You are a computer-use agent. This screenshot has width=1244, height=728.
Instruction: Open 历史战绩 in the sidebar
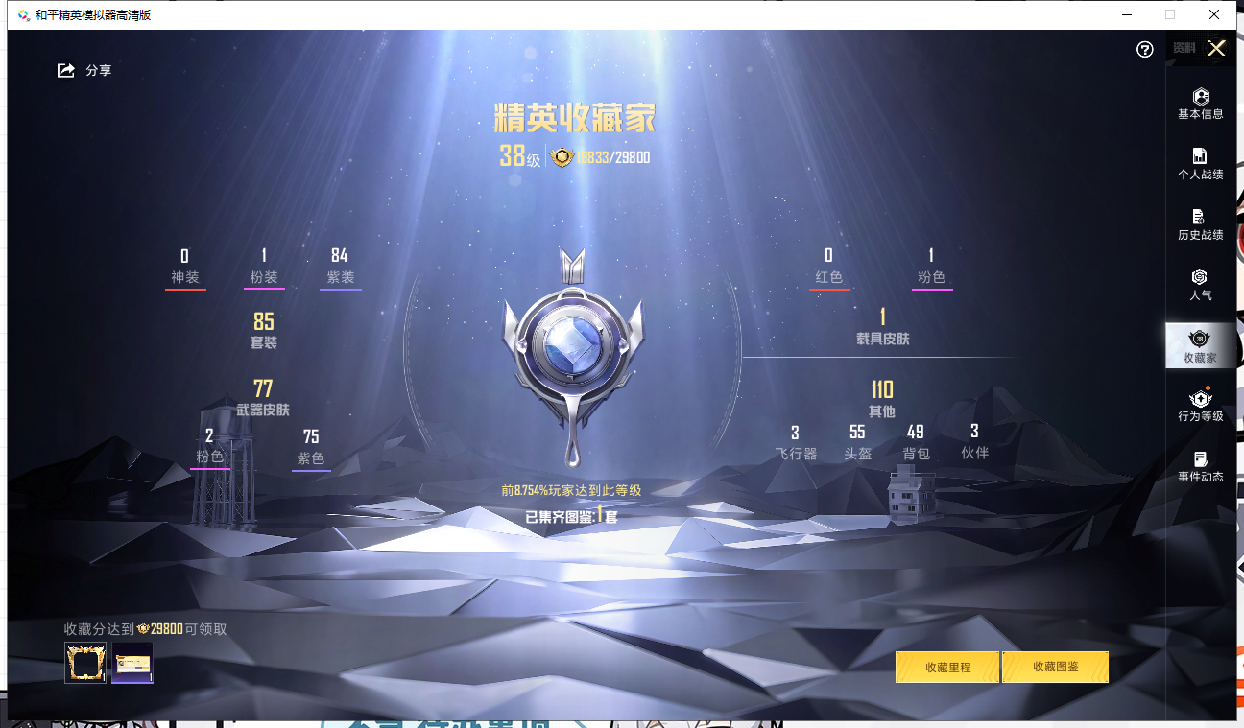pyautogui.click(x=1200, y=224)
